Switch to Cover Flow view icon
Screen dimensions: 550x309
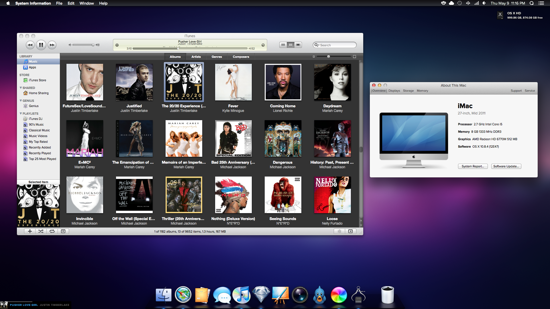[x=298, y=45]
